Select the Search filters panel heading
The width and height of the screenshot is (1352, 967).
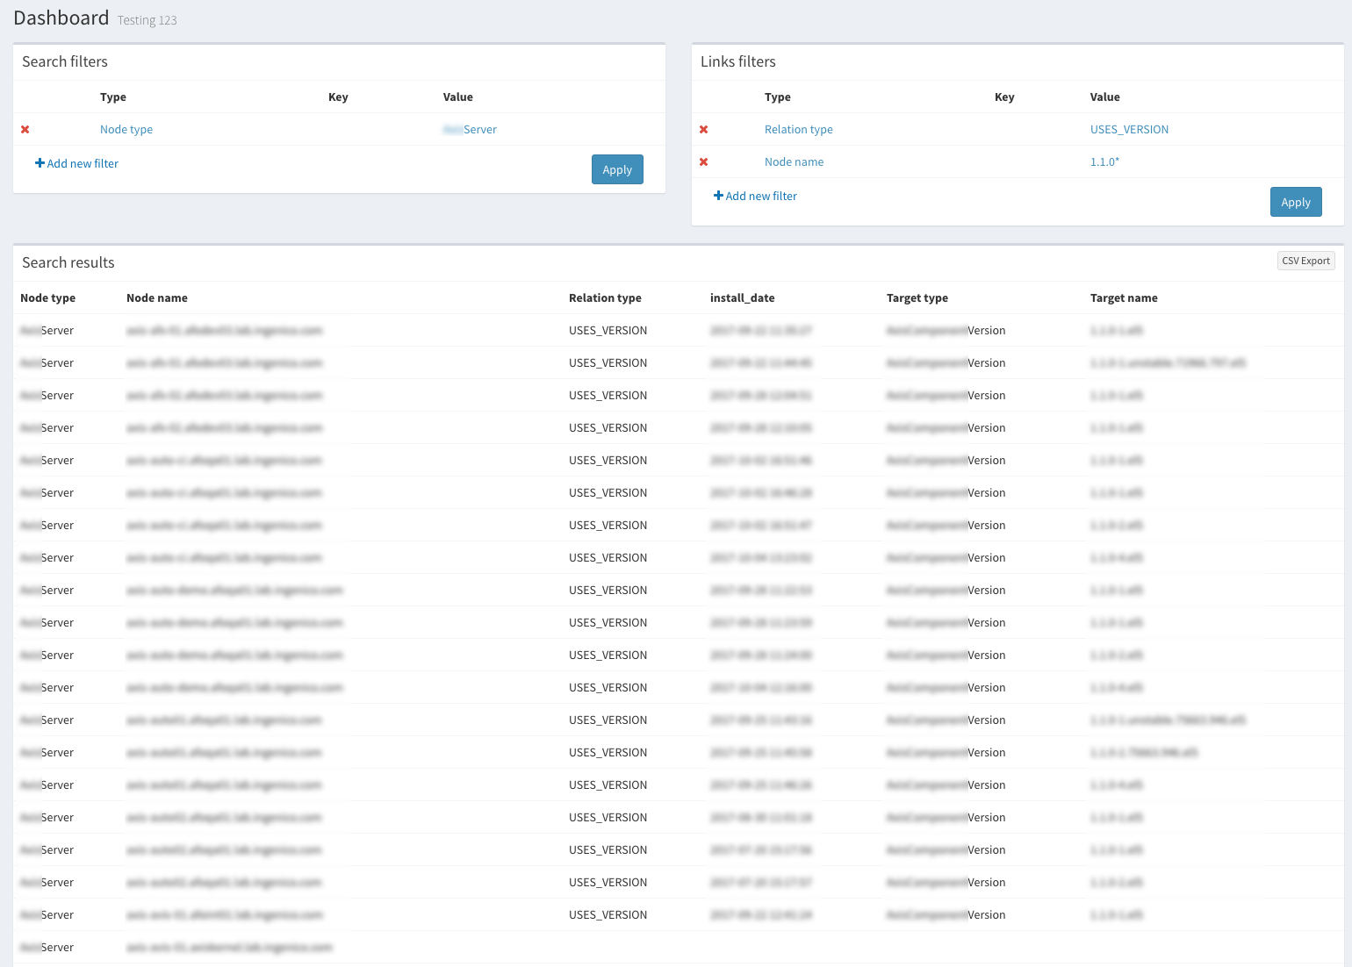65,61
